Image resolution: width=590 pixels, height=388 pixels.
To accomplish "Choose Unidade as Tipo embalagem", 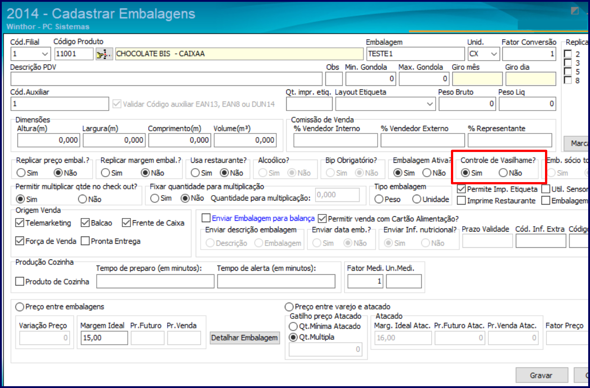I will (417, 199).
